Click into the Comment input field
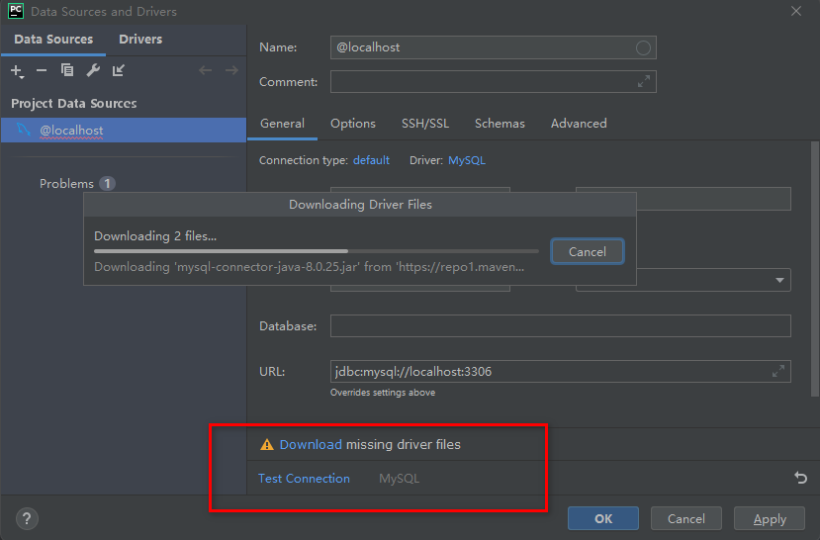Screen dimensions: 820x540 click(494, 81)
